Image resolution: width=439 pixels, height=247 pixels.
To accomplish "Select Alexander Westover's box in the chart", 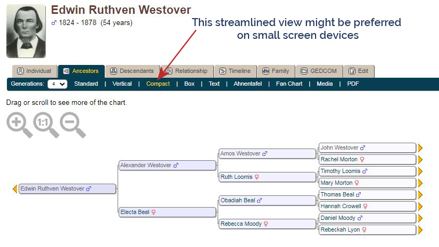I will pos(168,165).
